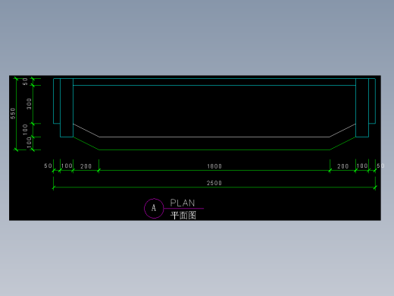Click the 550 overall height dimension text

pos(13,113)
